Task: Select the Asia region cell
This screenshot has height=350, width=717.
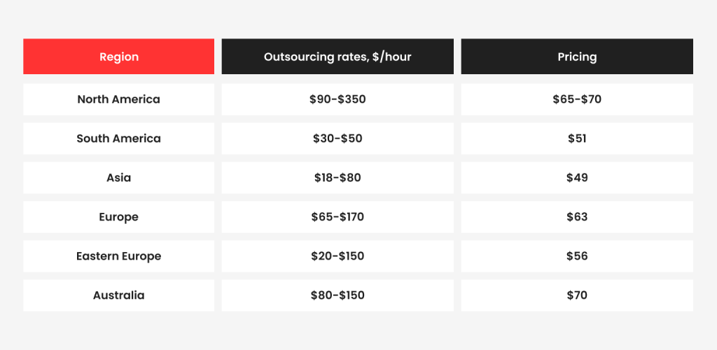Action: coord(118,178)
